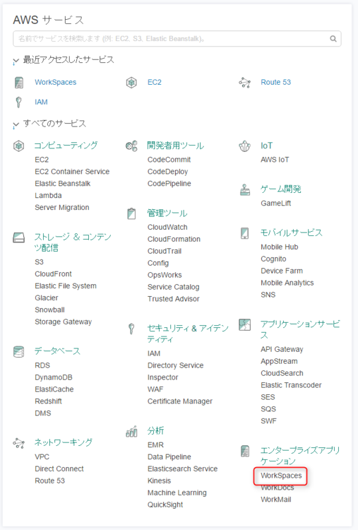Image resolution: width=358 pixels, height=530 pixels.
Task: Open the 分析 category heading
Action: (x=156, y=431)
